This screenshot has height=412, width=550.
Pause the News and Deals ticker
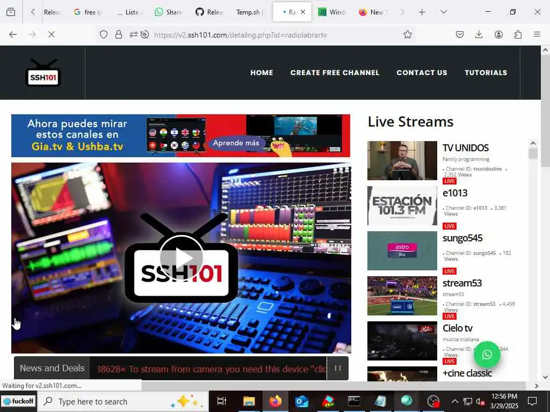coord(338,368)
